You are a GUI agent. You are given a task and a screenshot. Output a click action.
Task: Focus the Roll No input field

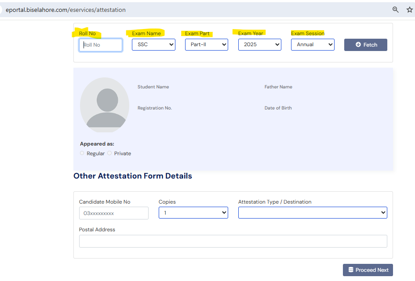[x=101, y=45]
